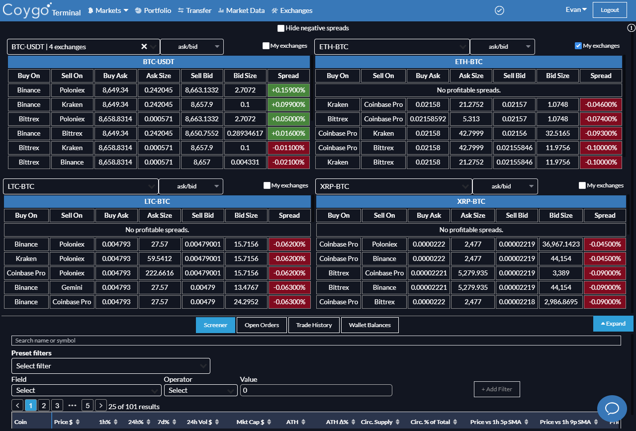
Task: Click the +0.09900% spread cell
Action: 288,104
